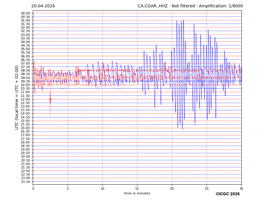Select the x-axis tick label 20
This screenshot has height=205, width=274.
coord(172,188)
